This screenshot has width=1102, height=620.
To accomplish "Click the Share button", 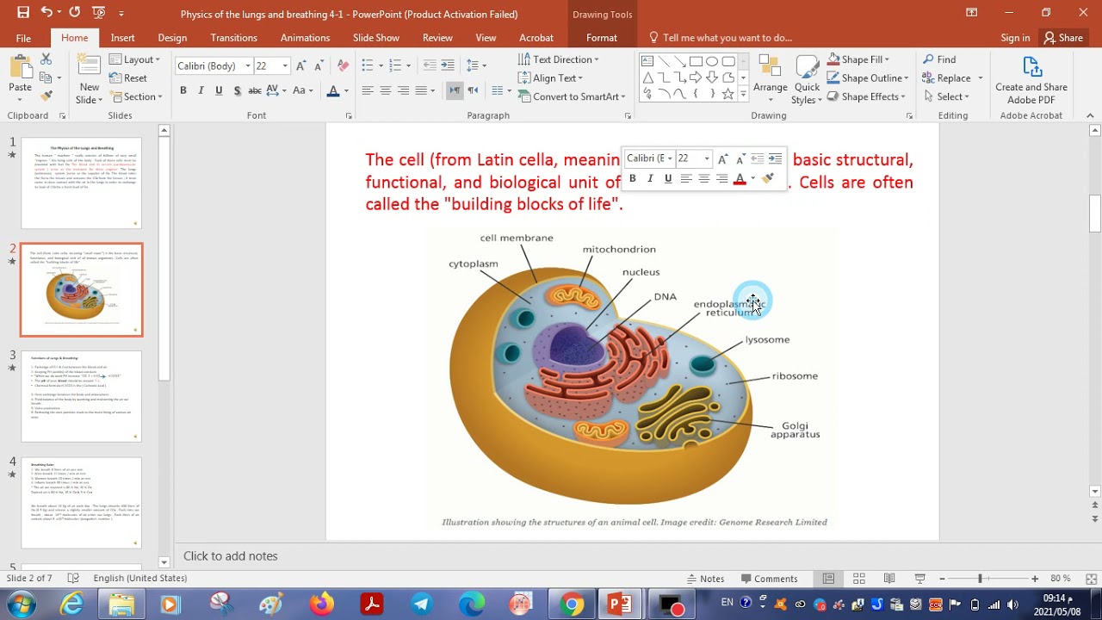I will pos(1063,38).
